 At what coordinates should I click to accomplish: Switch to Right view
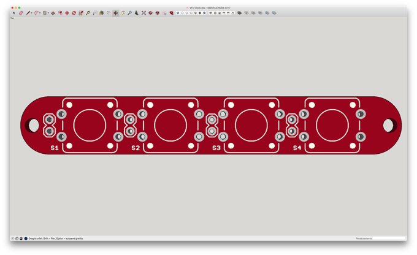(x=224, y=13)
